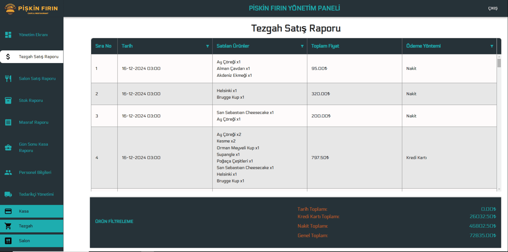This screenshot has width=508, height=252.
Task: Click the Masraf Raporu receipt icon
Action: point(8,122)
